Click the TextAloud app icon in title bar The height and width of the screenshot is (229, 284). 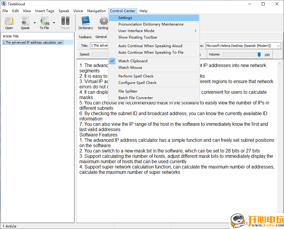coord(4,4)
